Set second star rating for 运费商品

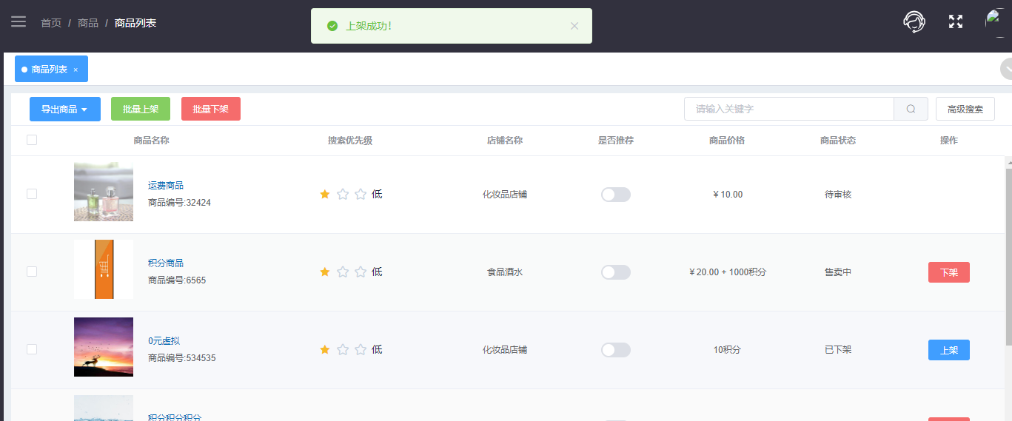tap(343, 195)
